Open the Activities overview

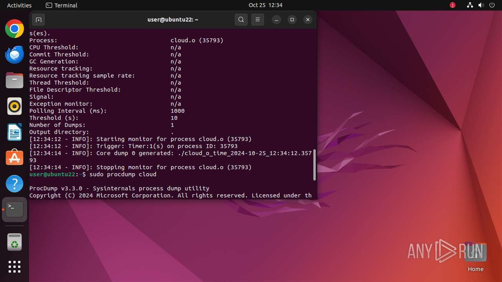[x=19, y=5]
